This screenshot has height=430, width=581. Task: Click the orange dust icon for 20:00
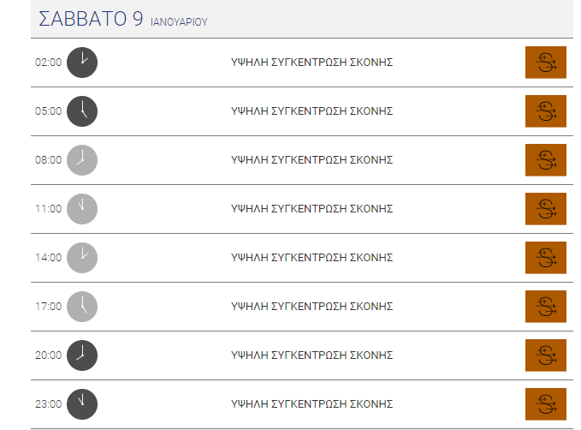coord(545,355)
